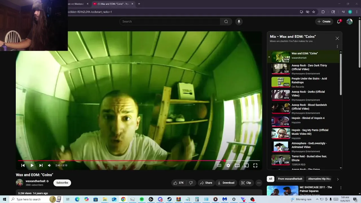Dislike the video
The image size is (361, 203).
pyautogui.click(x=191, y=183)
